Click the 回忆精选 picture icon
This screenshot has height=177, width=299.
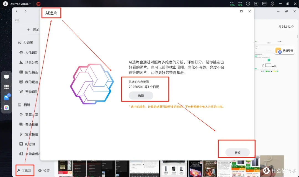(x=21, y=72)
